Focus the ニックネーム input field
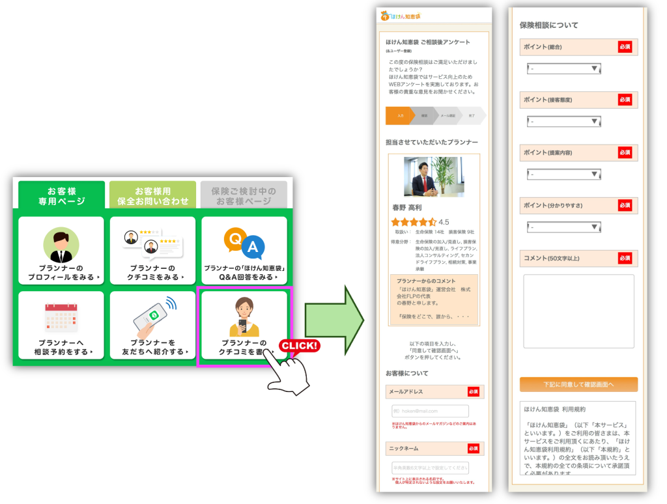667x504 pixels. tap(430, 468)
